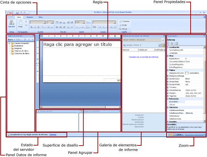
Task: Click the delete X icon in report data toolbar
Action: (x=25, y=39)
